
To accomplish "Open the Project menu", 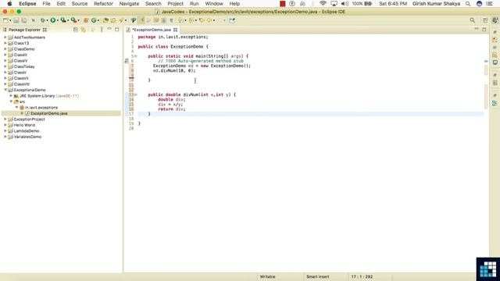I will (175, 4).
